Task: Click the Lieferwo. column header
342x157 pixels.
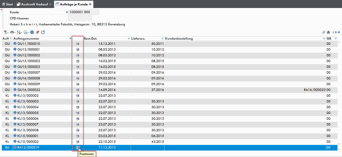Action: (138, 39)
